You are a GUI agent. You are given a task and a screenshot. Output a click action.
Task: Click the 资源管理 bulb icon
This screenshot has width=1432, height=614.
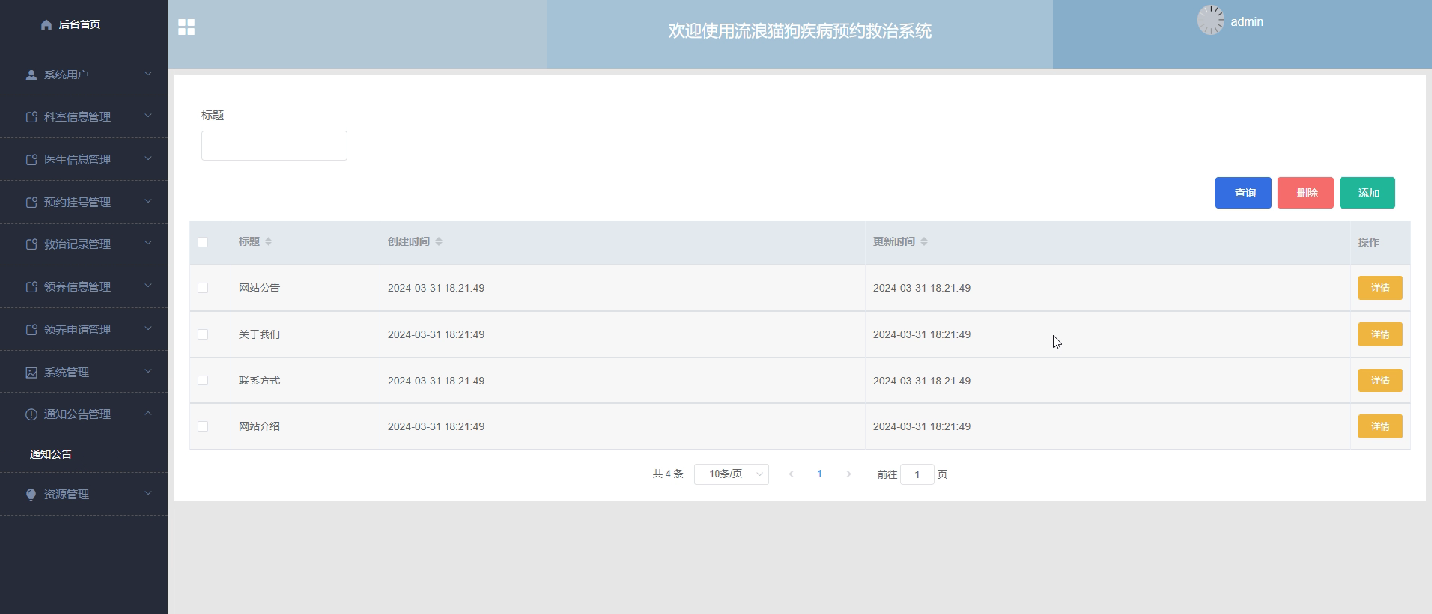(x=31, y=494)
